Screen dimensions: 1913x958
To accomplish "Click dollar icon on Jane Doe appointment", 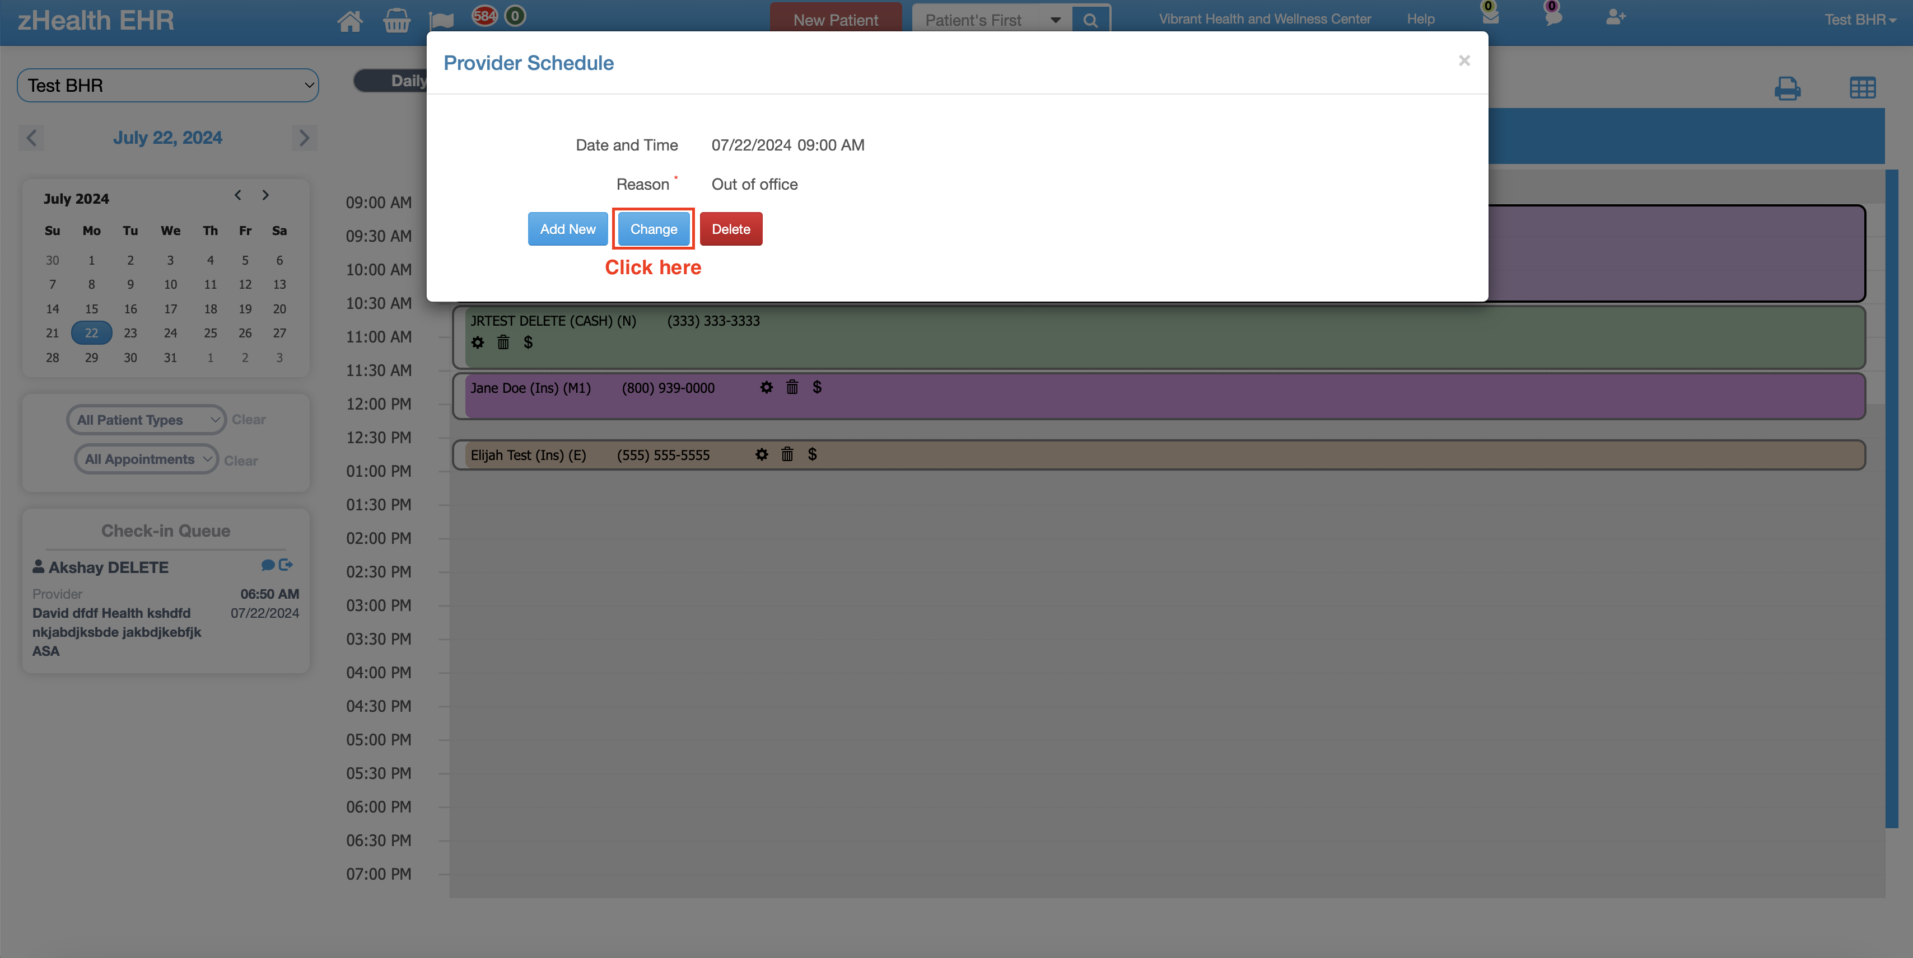I will [817, 387].
